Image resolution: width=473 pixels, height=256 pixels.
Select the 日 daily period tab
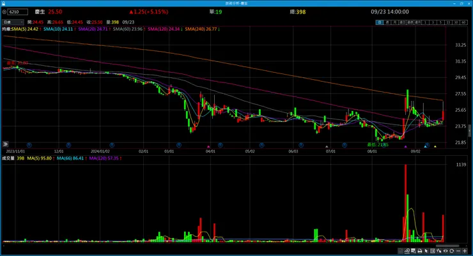coord(380,22)
